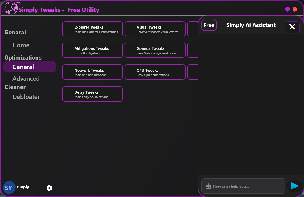Open the Home page in sidebar

[x=21, y=45]
